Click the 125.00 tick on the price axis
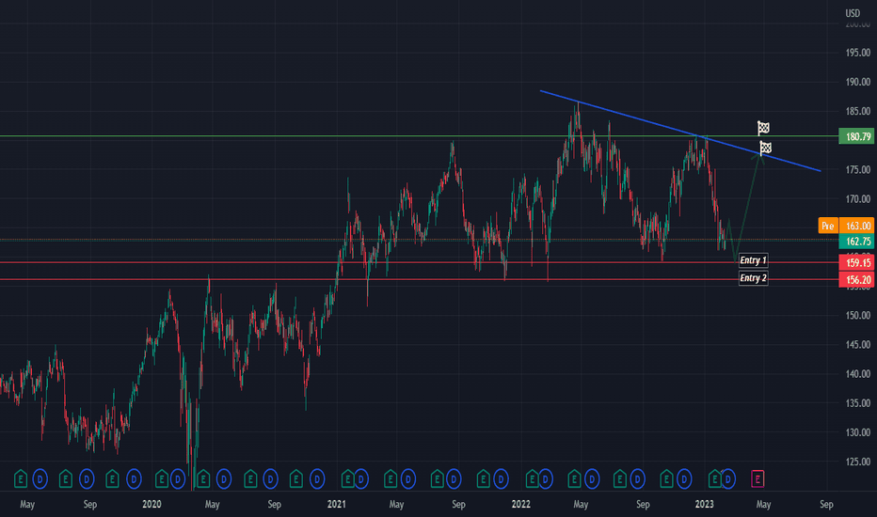 click(x=858, y=462)
